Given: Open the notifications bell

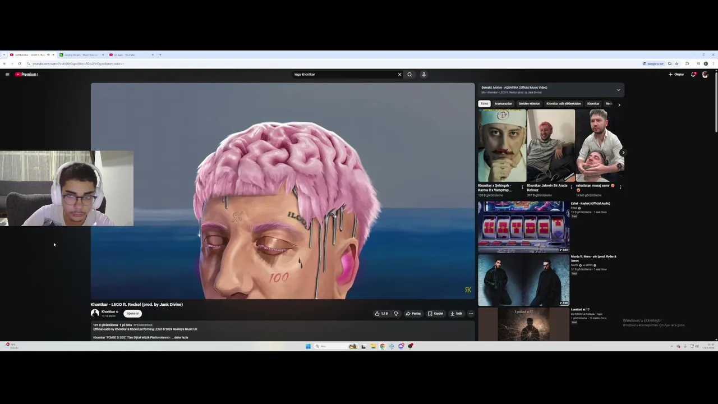Looking at the screenshot, I should click(x=693, y=74).
